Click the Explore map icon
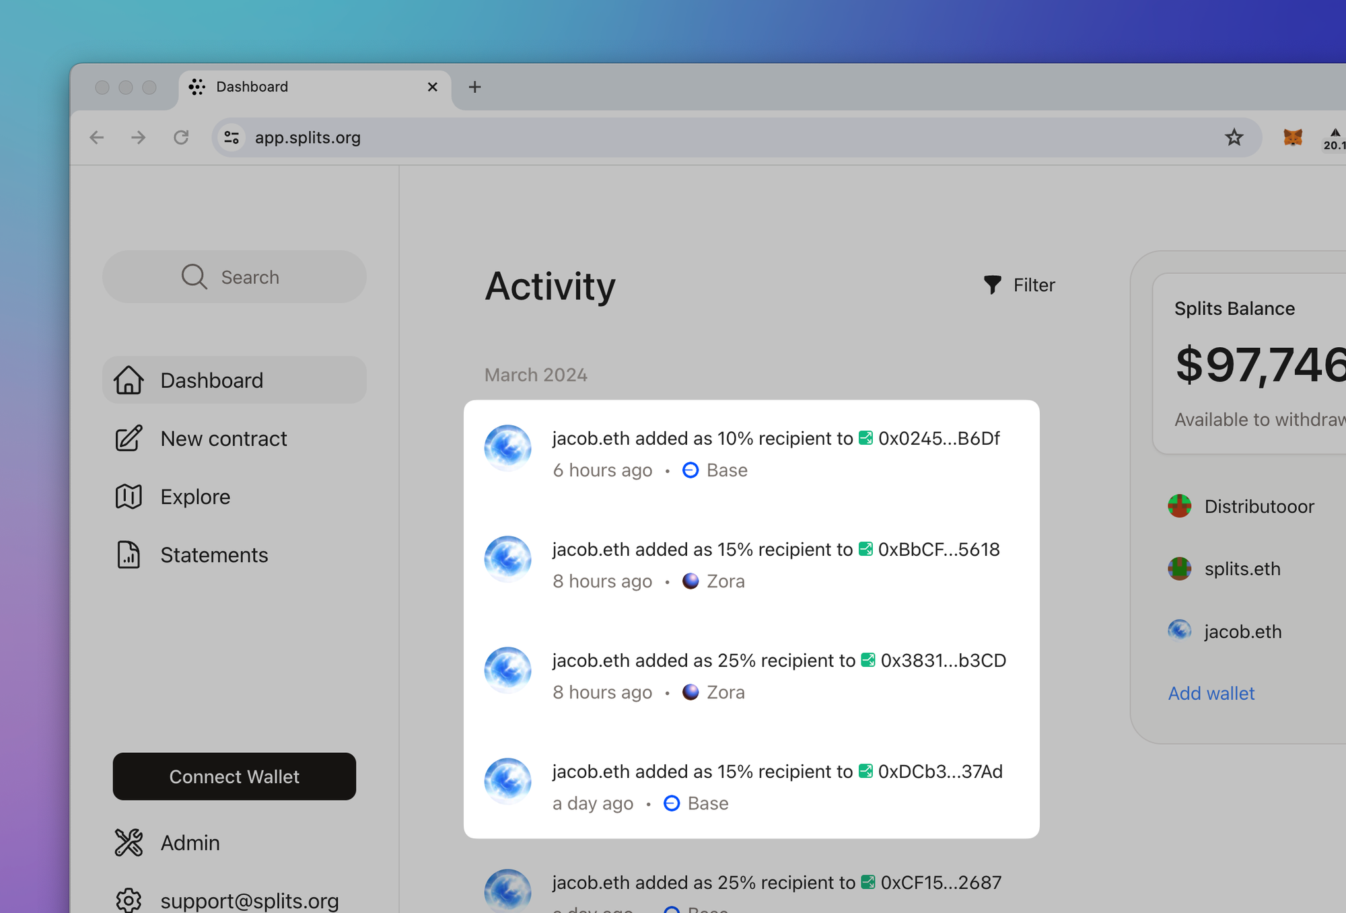Viewport: 1346px width, 913px height. (128, 497)
